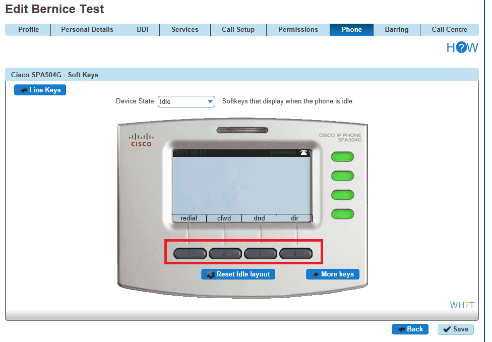Click 'Softkeys that display when the phone is idle'
492x342 pixels.
287,101
